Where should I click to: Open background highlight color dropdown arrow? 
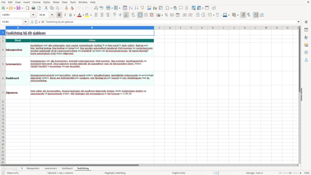[x=91, y=15]
